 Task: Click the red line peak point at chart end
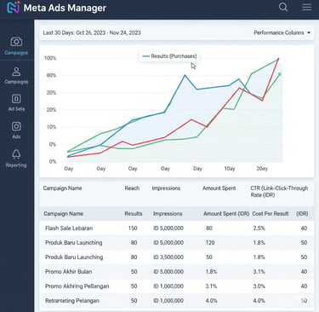[278, 59]
